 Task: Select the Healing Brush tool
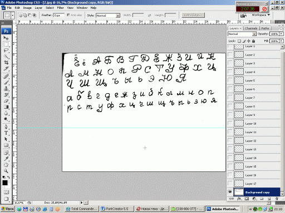pos(6,76)
